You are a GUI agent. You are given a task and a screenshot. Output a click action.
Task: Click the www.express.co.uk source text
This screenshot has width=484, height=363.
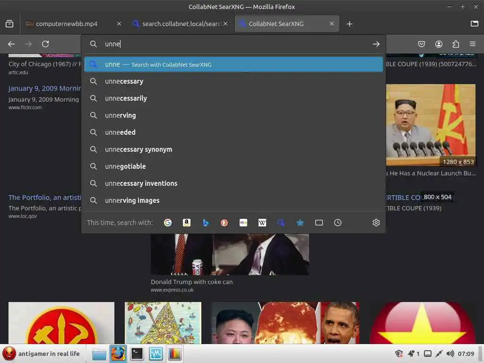(x=172, y=290)
